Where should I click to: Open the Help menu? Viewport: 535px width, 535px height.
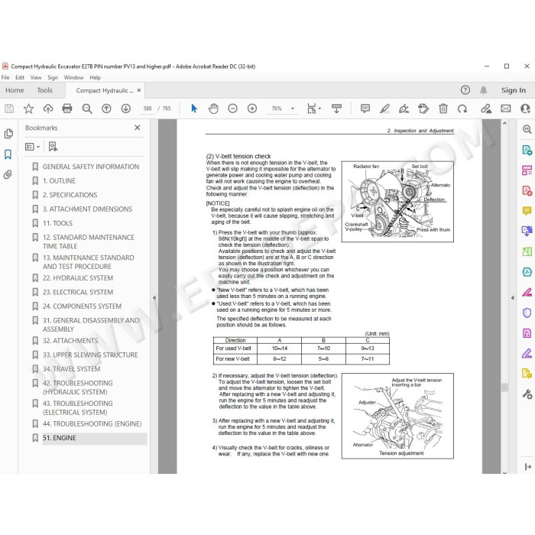coord(96,77)
